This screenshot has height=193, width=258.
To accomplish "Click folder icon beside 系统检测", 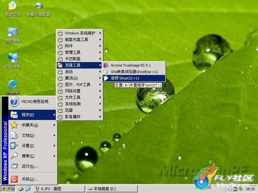I will pos(60,104).
